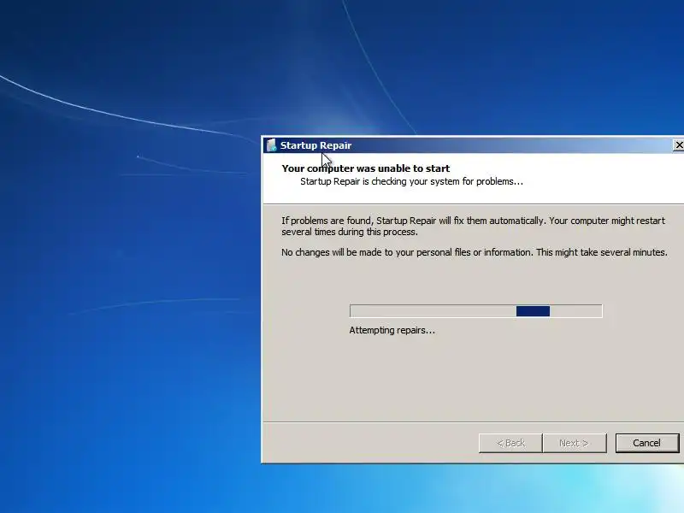
Task: Click the repair progress bar
Action: point(476,311)
